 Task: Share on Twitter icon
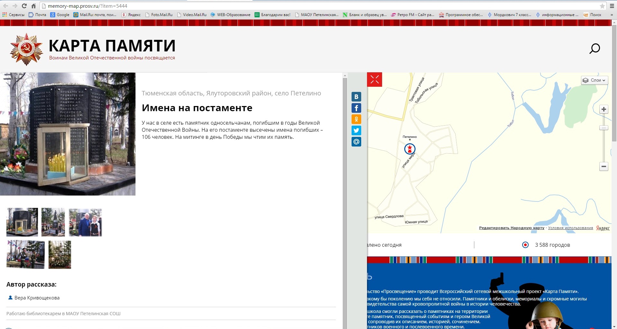pos(356,130)
